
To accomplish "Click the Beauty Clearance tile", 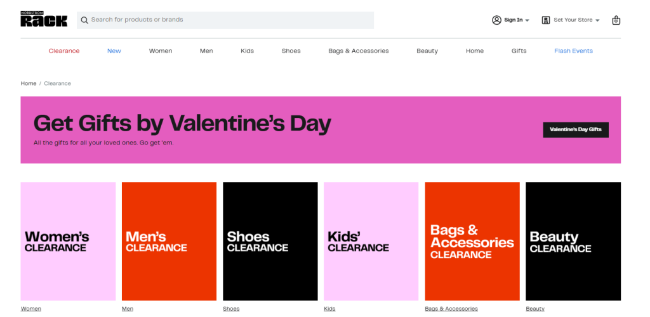I will click(x=573, y=241).
